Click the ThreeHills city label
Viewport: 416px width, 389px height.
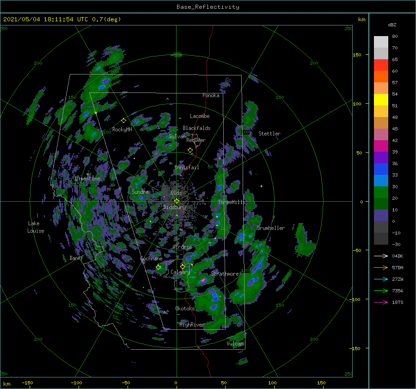[232, 202]
